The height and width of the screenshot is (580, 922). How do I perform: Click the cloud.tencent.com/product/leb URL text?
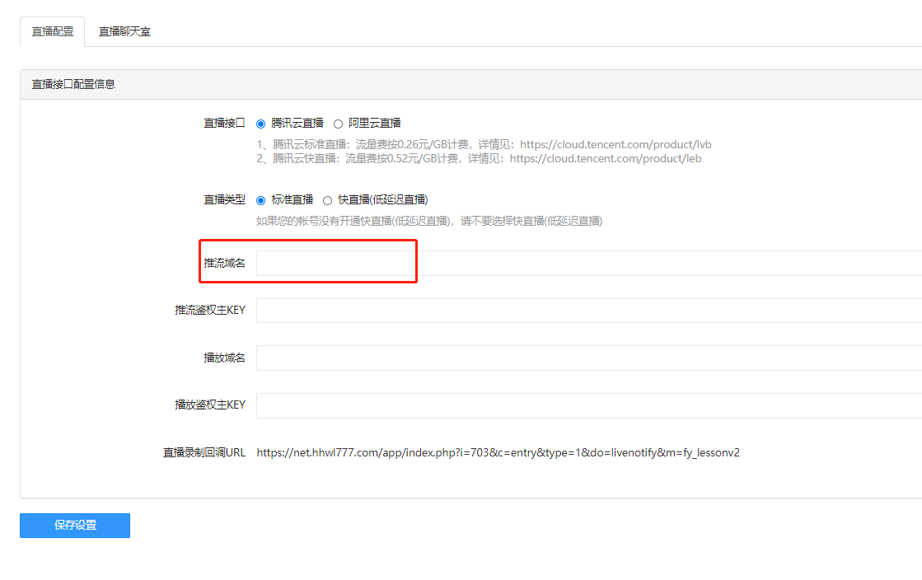(x=606, y=159)
